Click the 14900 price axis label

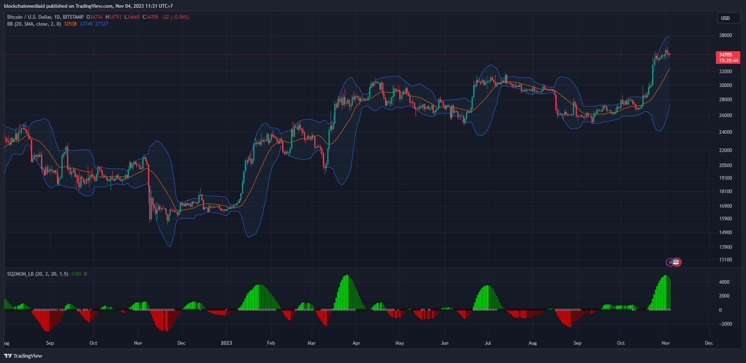pyautogui.click(x=725, y=233)
